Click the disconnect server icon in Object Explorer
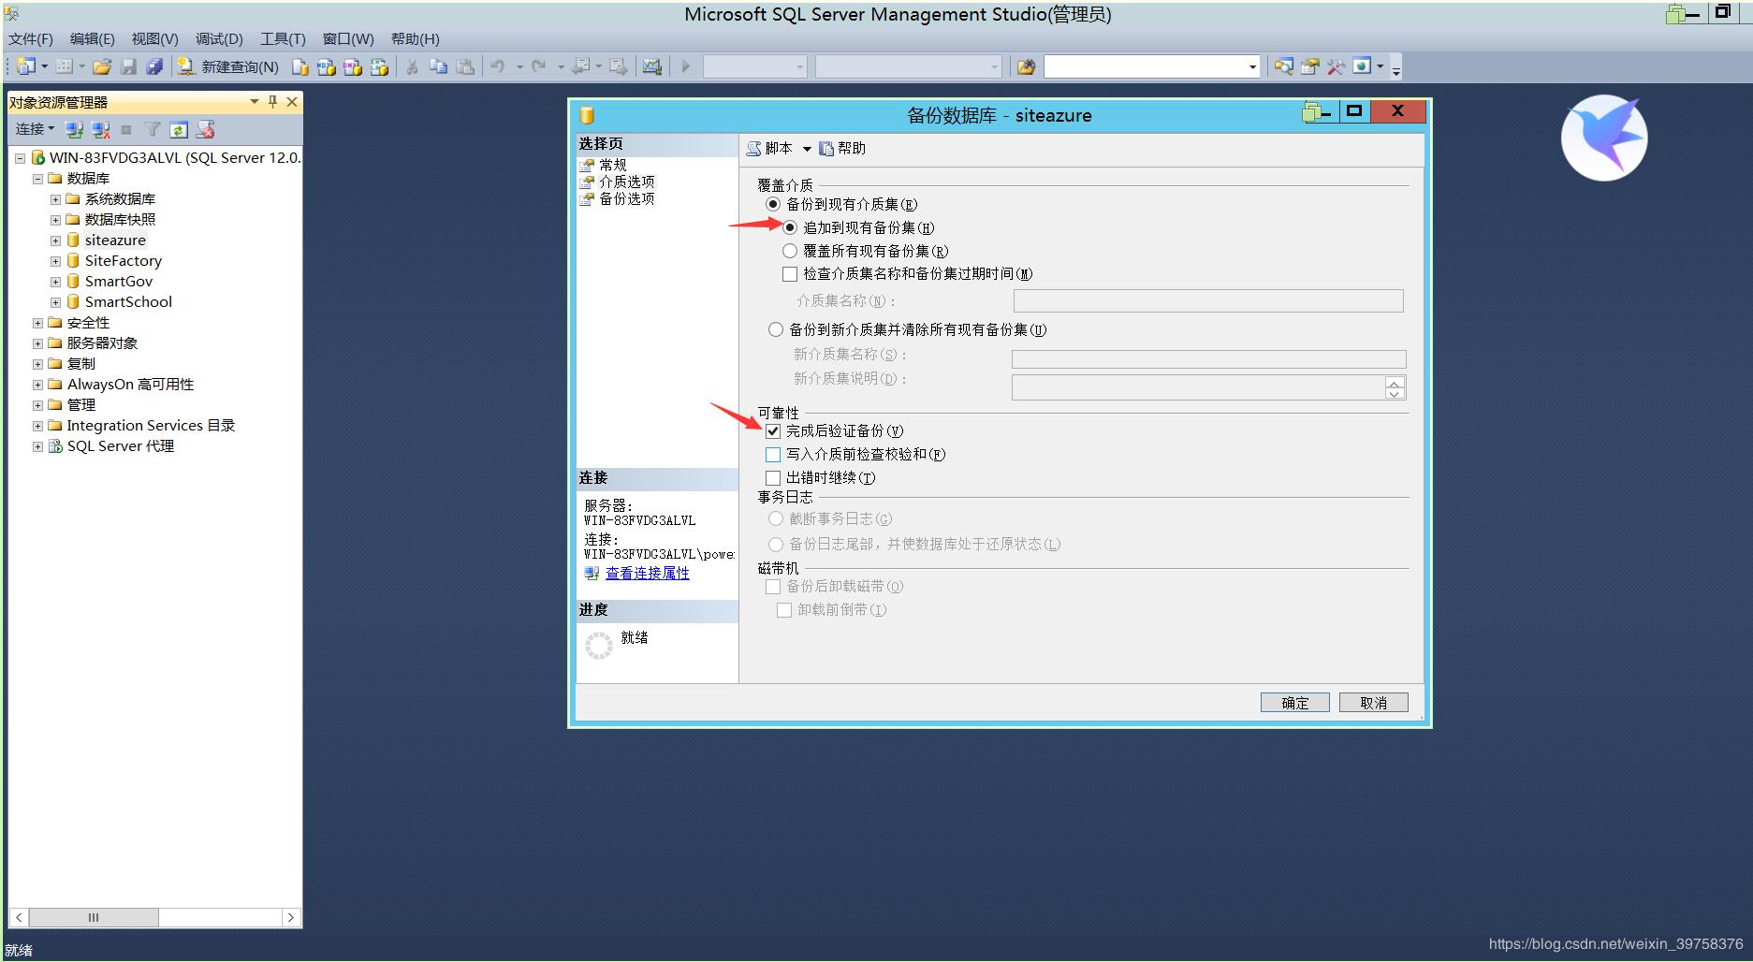Viewport: 1753px width, 962px height. coord(100,129)
